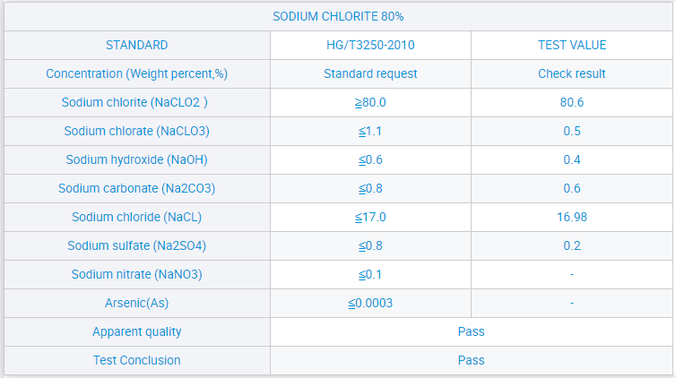This screenshot has width=676, height=378.
Task: Select the TEST VALUE column header
Action: click(x=572, y=45)
